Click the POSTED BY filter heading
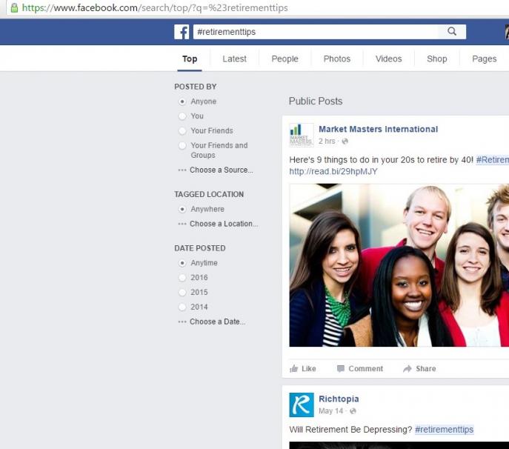509x449 pixels. click(196, 87)
